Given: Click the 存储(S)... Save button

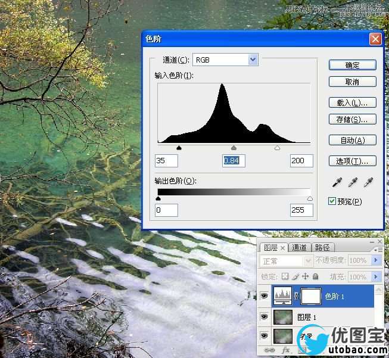Looking at the screenshot, I should 352,119.
